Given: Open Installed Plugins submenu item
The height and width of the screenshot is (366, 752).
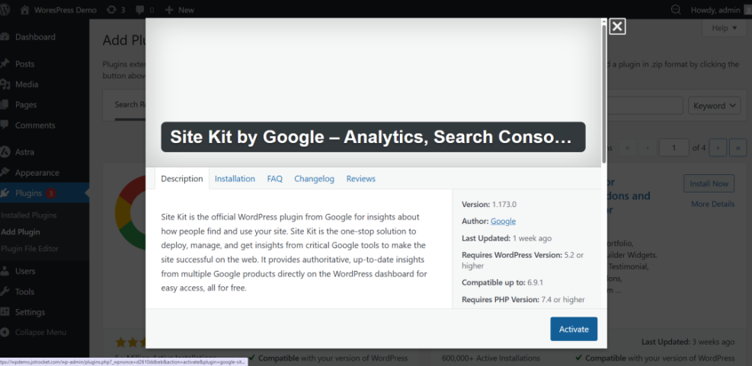Looking at the screenshot, I should 29,215.
